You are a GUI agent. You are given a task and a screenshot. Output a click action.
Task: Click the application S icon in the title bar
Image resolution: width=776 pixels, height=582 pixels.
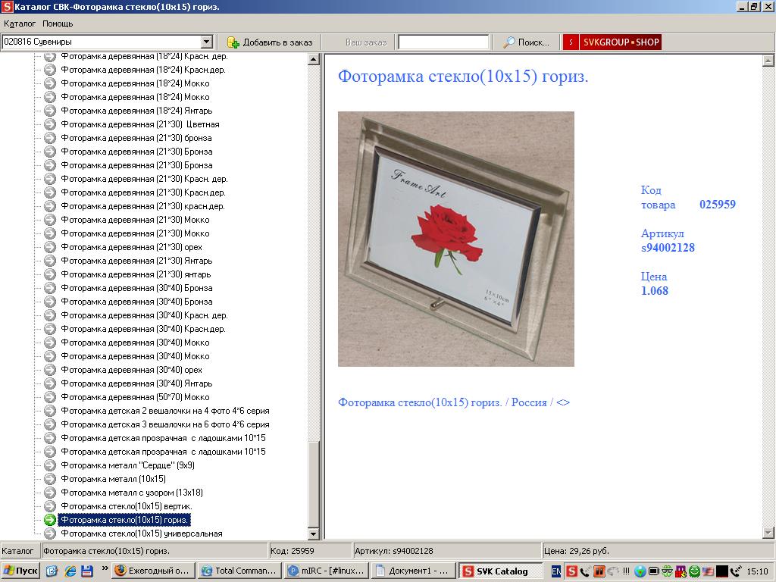point(7,6)
